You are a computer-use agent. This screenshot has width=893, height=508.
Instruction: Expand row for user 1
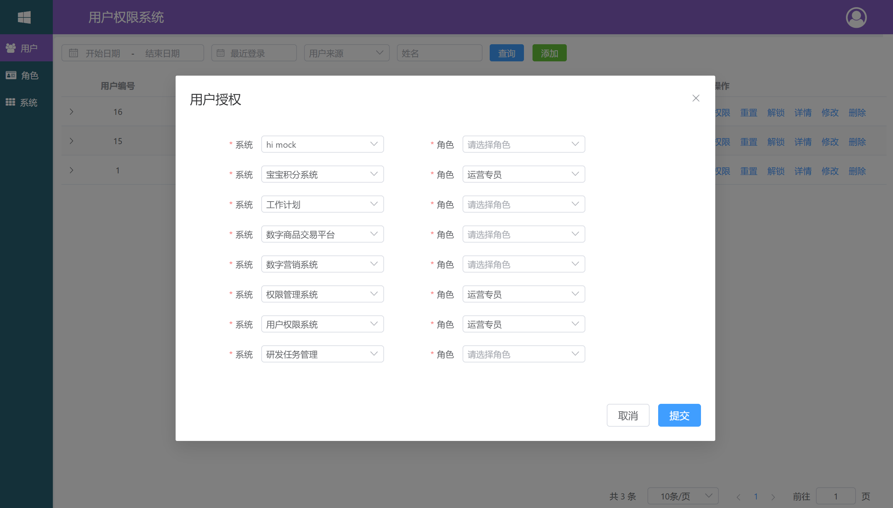[71, 170]
